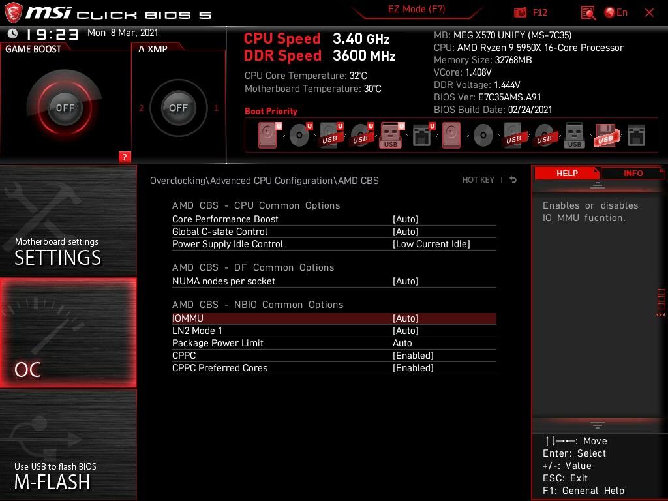This screenshot has width=668, height=501.
Task: Click the triple-arrow icon at right screen edge
Action: coord(660,315)
